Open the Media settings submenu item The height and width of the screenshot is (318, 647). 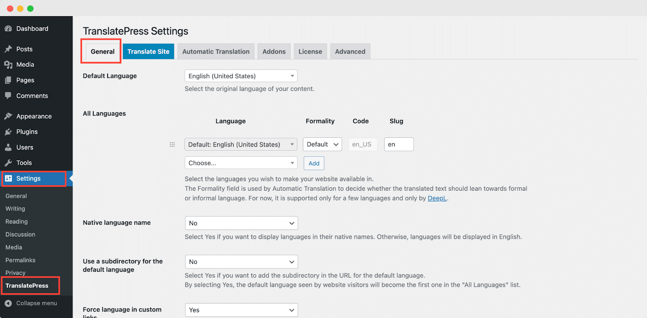coord(14,247)
